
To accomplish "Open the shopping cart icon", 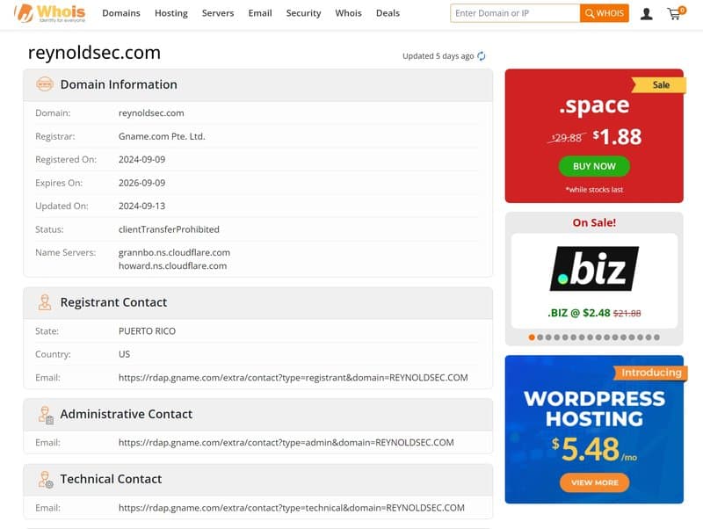I will 674,12.
